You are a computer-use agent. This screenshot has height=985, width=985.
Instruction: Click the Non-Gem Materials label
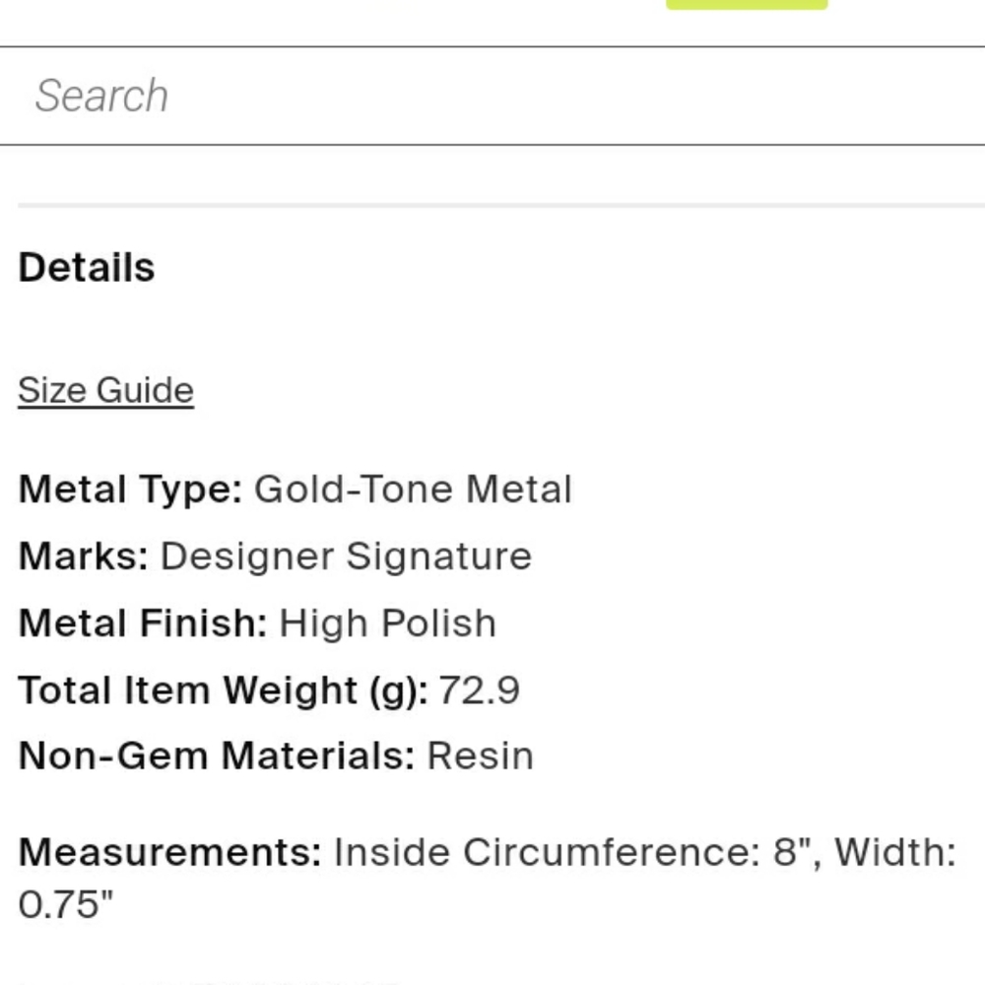tap(217, 756)
